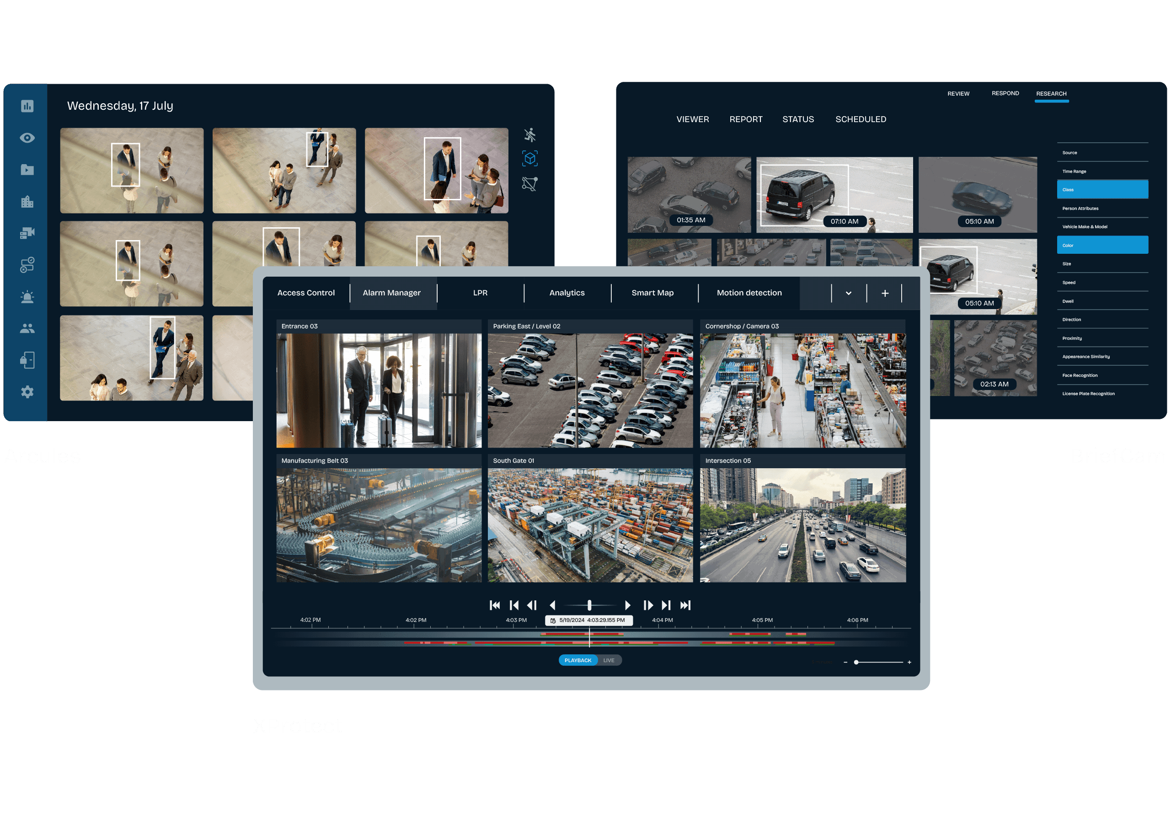The width and height of the screenshot is (1171, 829).
Task: Select the running person detection icon
Action: (x=530, y=135)
